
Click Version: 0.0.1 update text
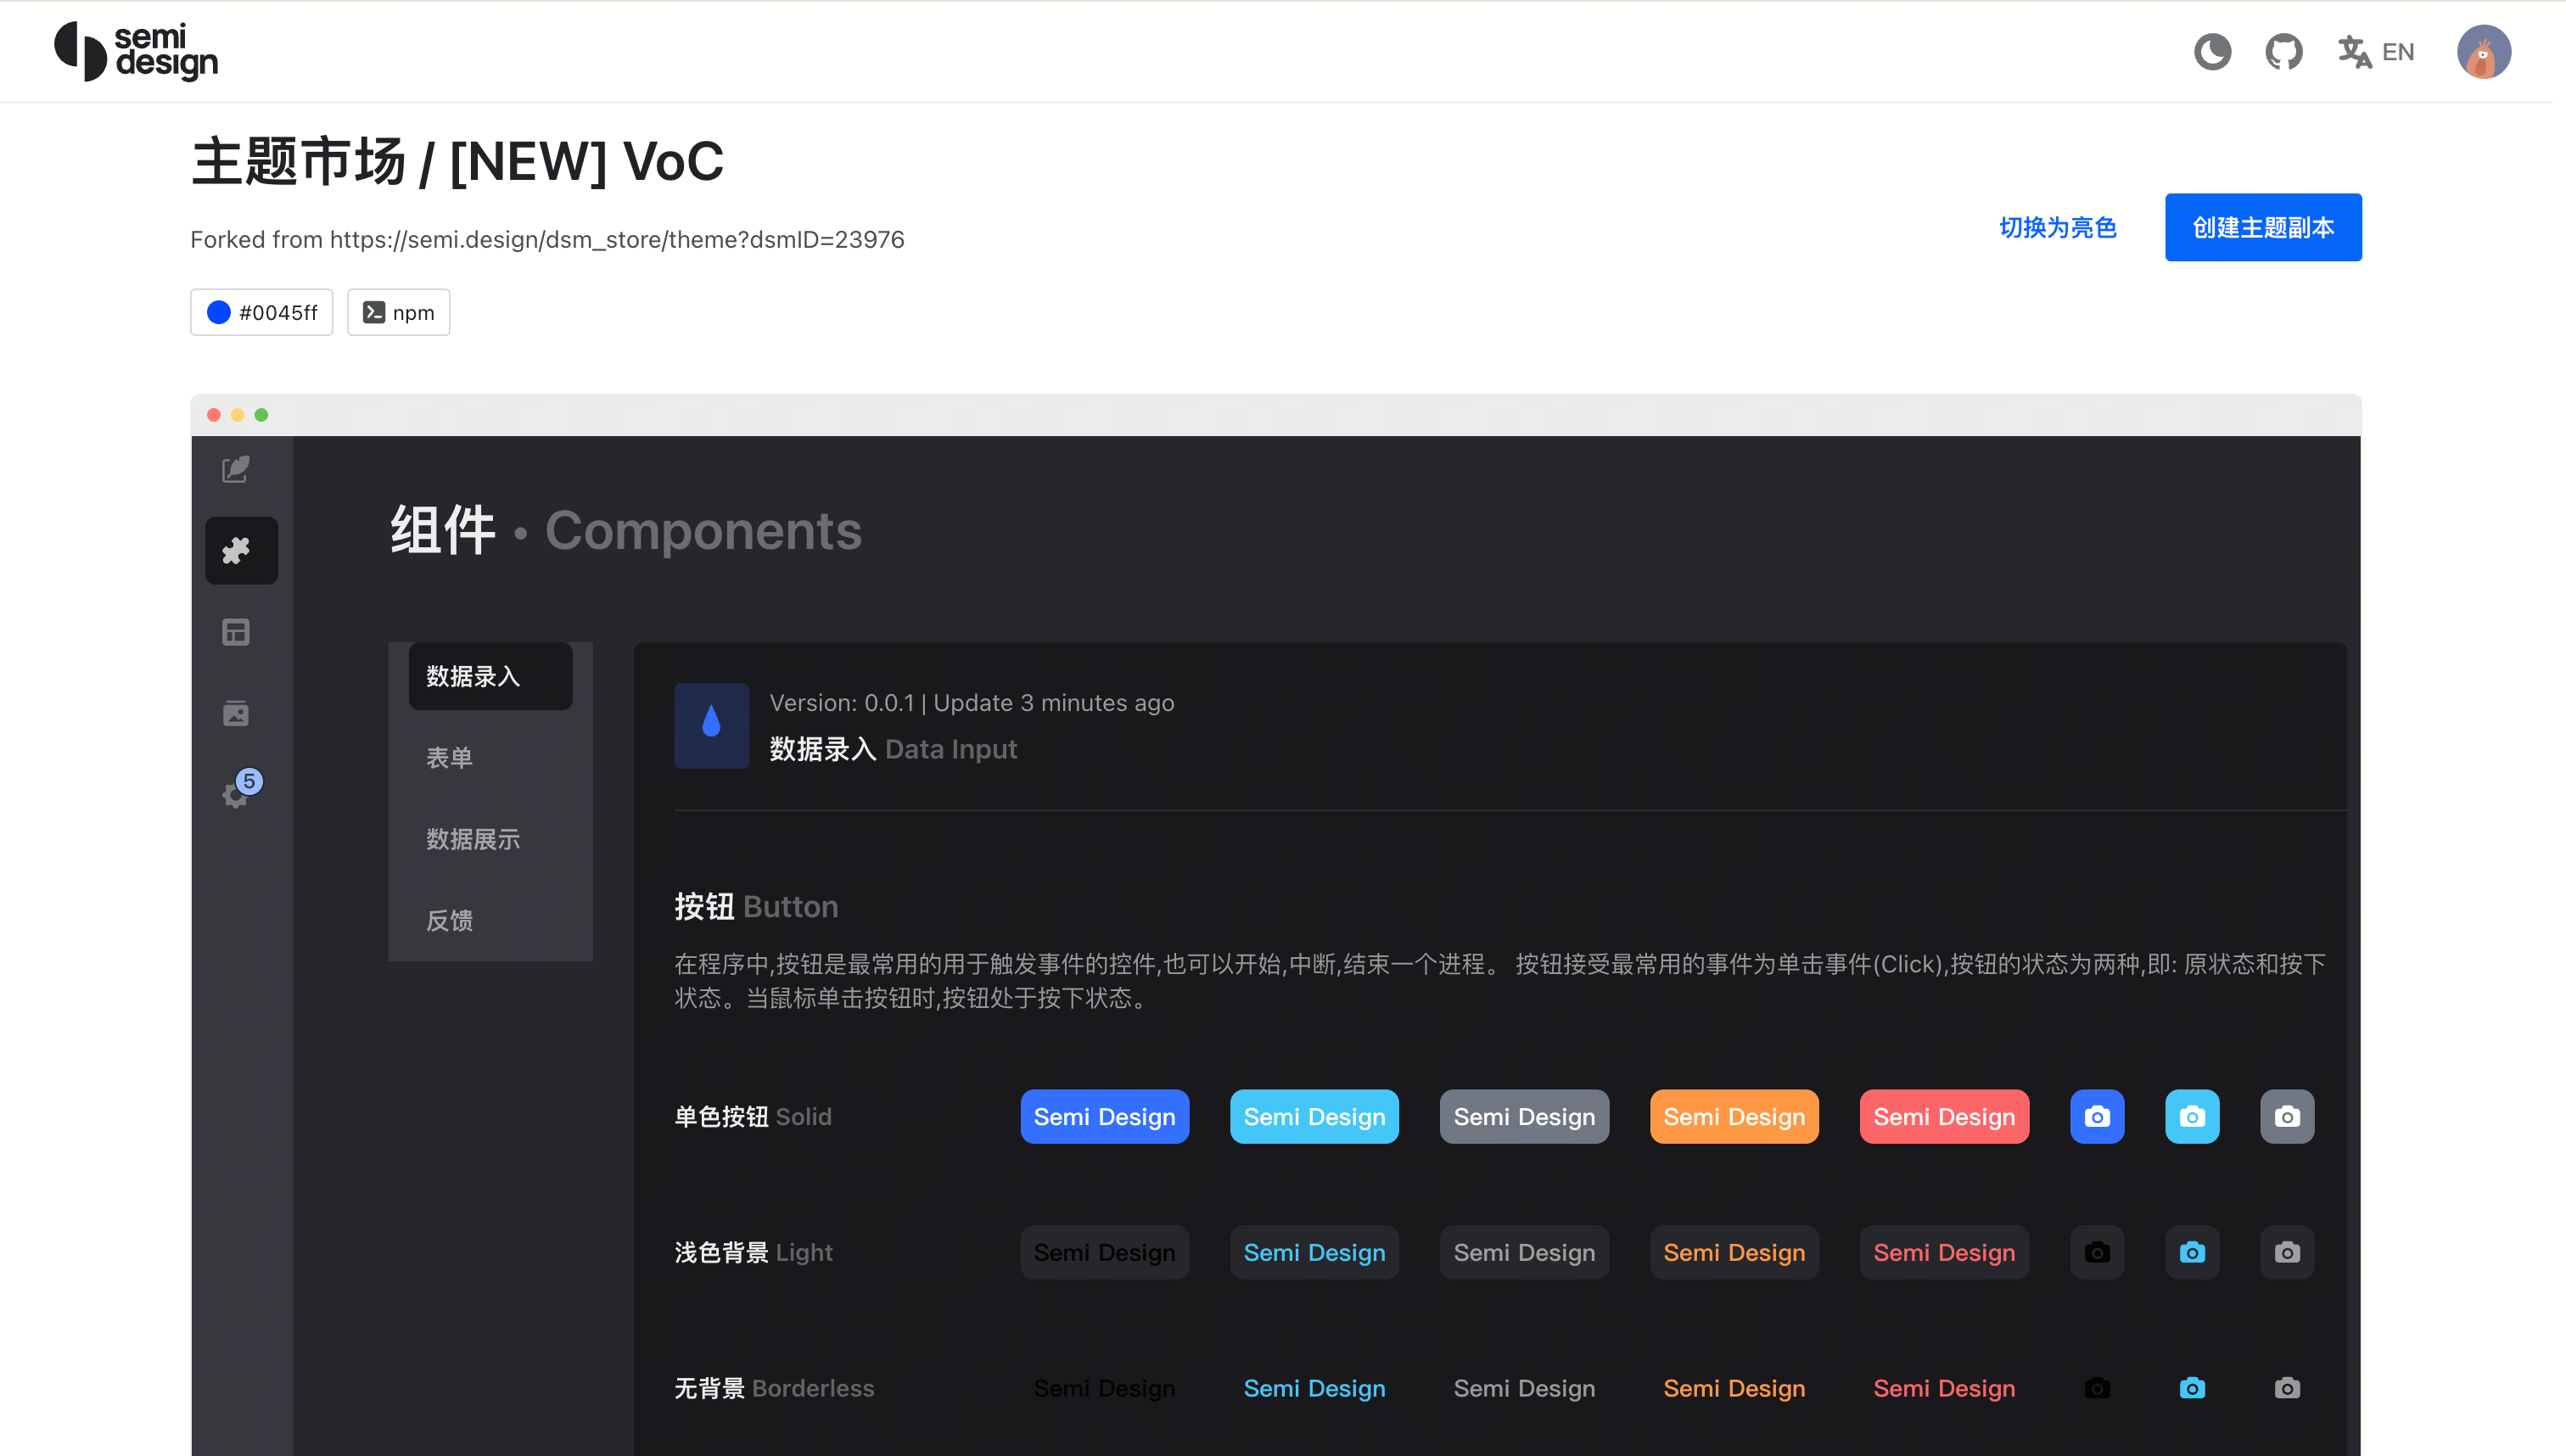click(971, 703)
